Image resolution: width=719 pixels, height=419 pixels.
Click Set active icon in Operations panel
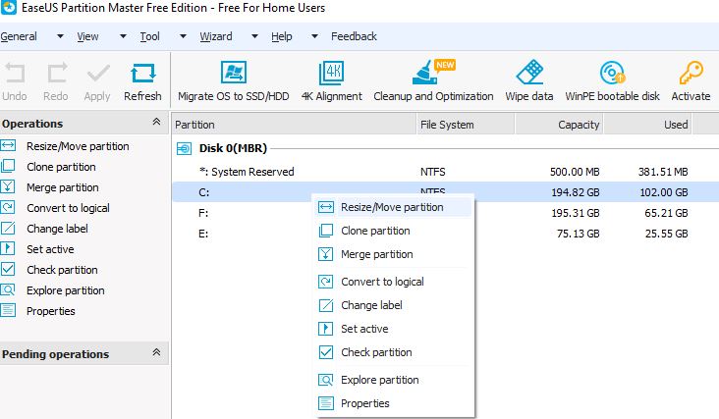point(8,248)
